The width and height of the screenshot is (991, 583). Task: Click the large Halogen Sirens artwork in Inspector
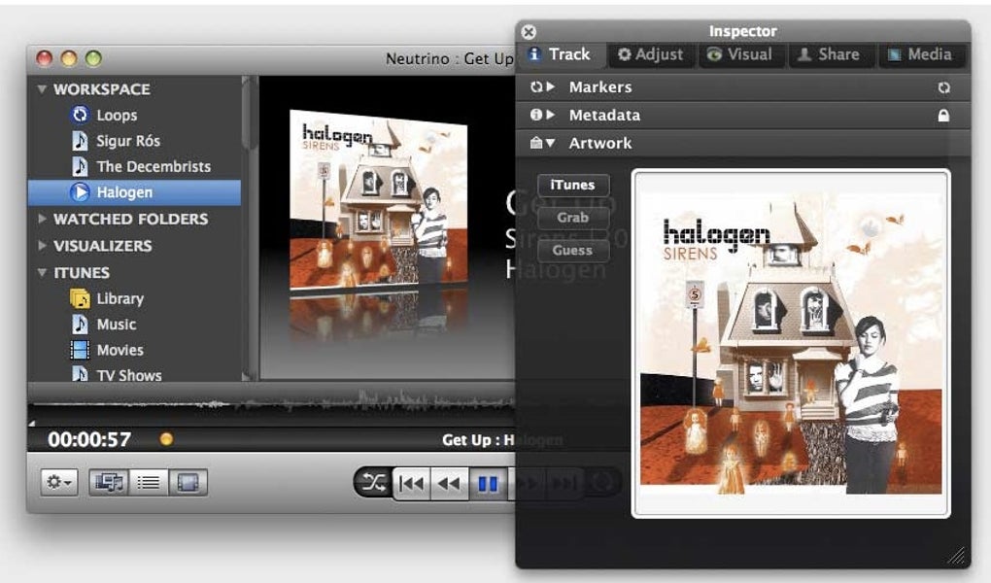791,344
